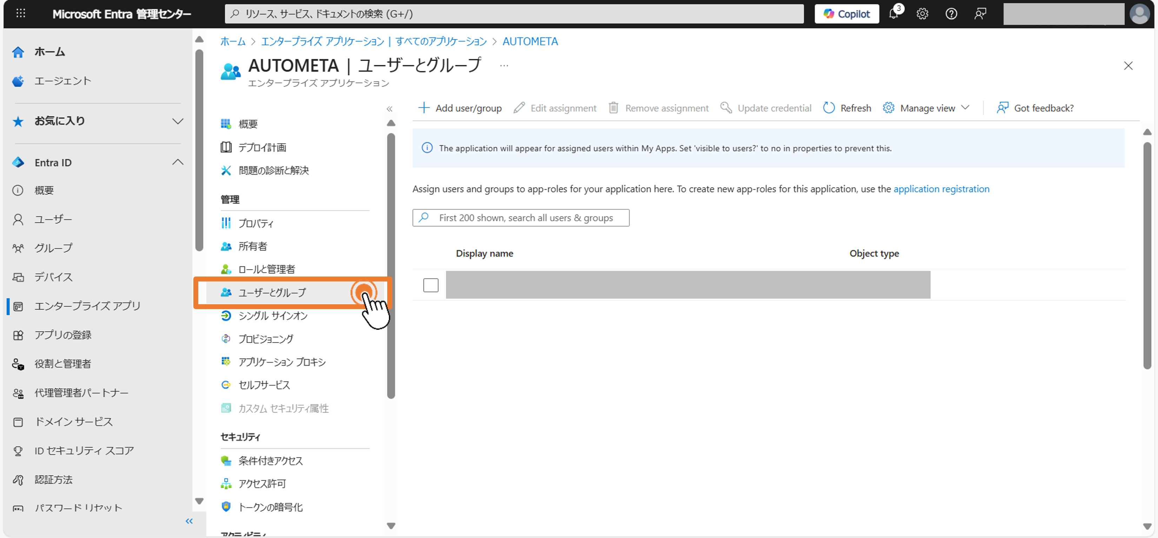Screen dimensions: 1158x538
Task: Open the application registration link
Action: click(x=941, y=189)
